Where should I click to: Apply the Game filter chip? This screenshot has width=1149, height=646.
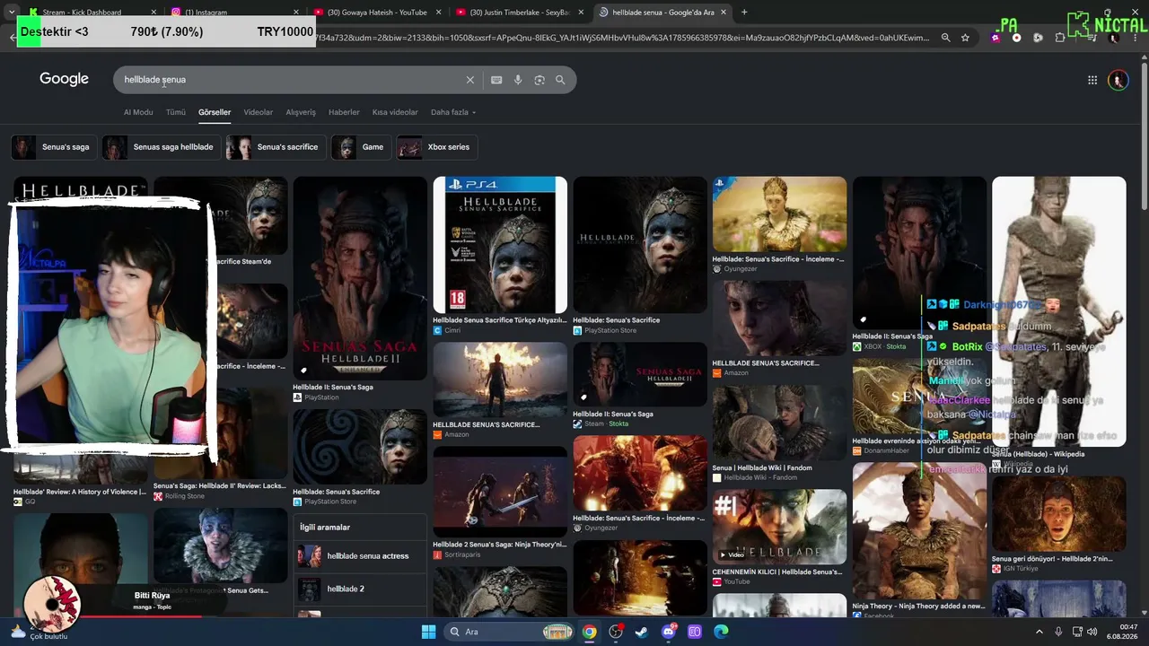(361, 147)
